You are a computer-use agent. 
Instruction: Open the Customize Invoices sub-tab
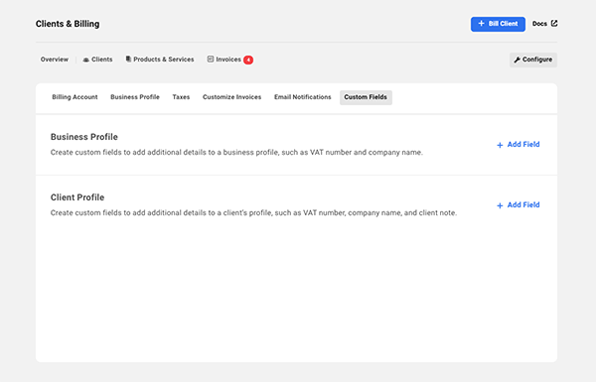pyautogui.click(x=231, y=97)
